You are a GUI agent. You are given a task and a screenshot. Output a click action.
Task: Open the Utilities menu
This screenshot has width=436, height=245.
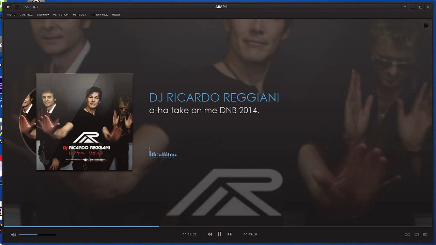tap(26, 15)
